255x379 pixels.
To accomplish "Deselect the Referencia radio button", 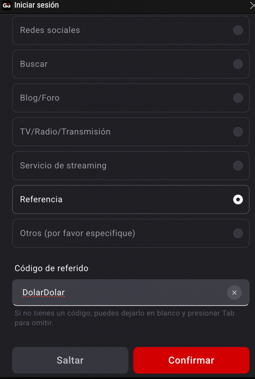I will 238,199.
